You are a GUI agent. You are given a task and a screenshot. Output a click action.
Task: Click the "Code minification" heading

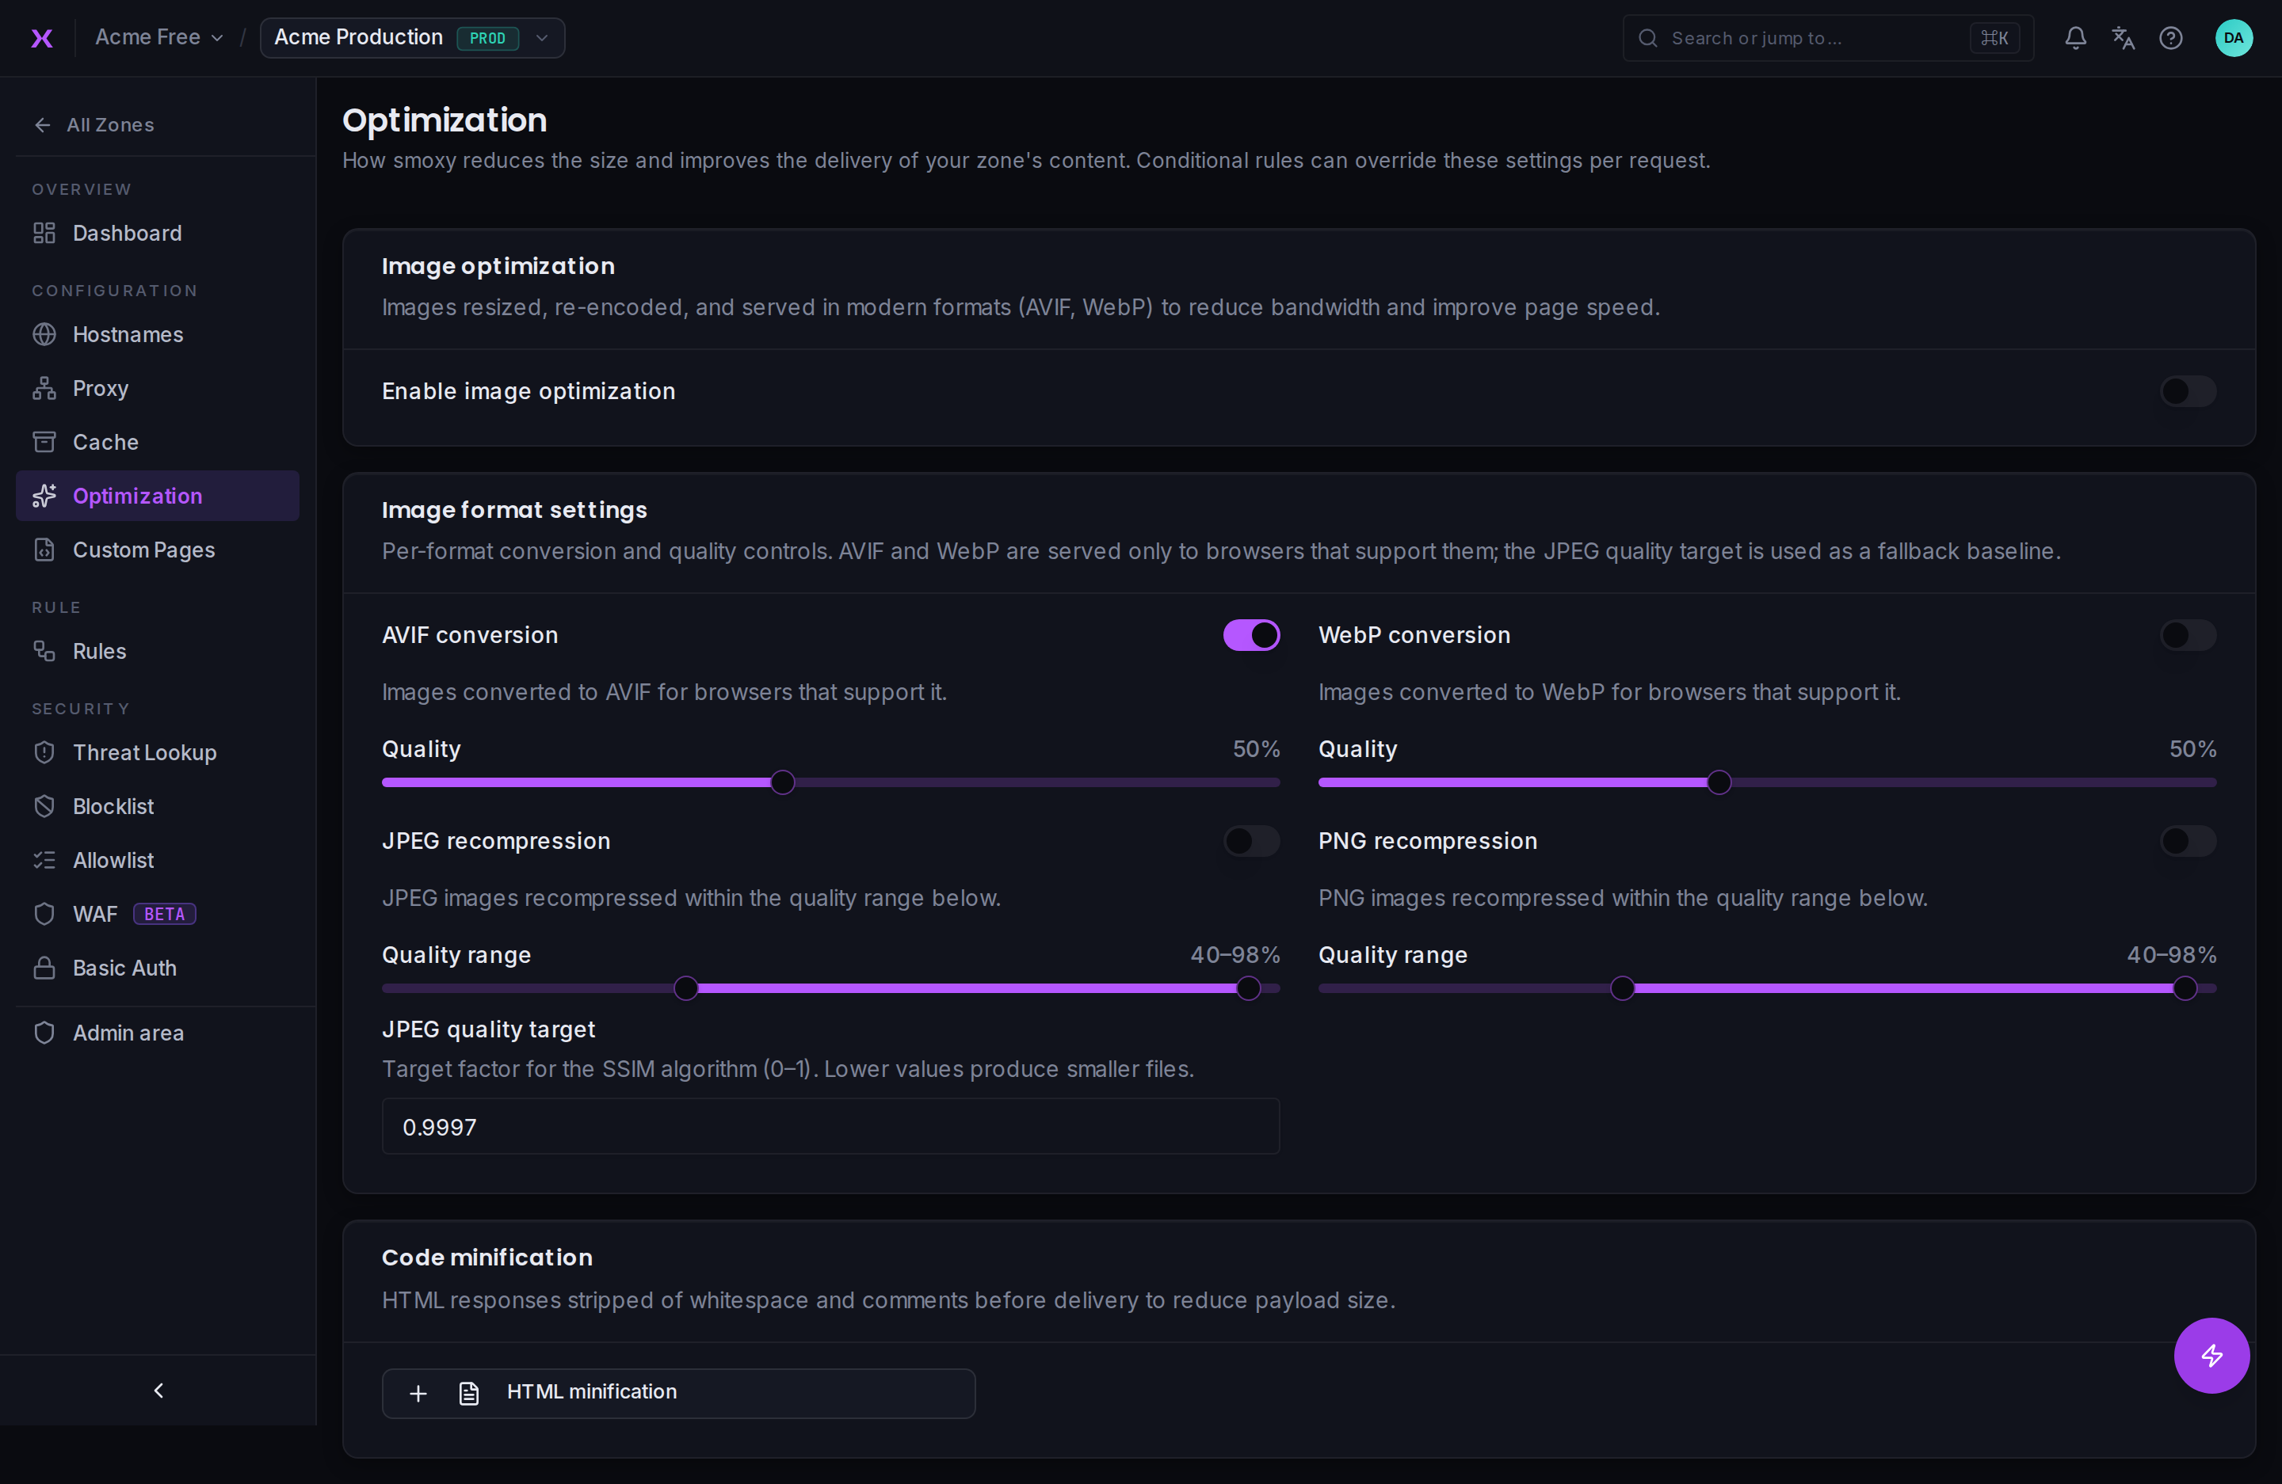pyautogui.click(x=487, y=1257)
